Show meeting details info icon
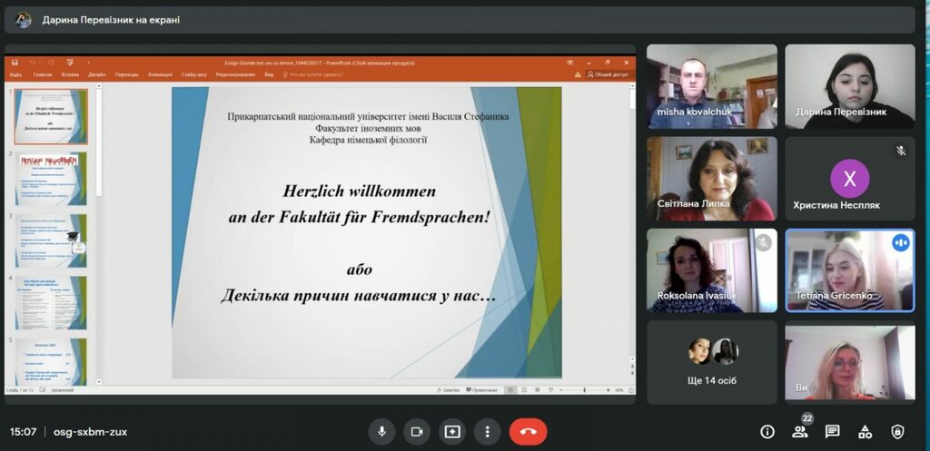 767,431
